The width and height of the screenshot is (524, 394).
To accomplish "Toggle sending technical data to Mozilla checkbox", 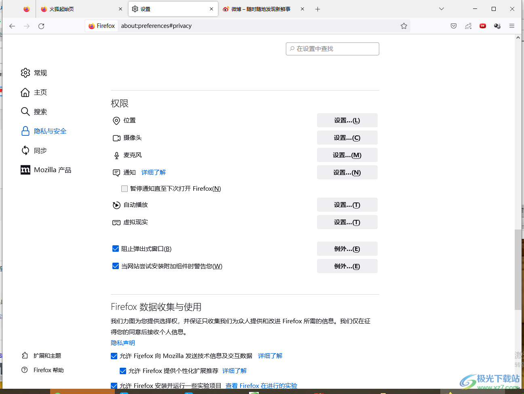I will tap(114, 356).
